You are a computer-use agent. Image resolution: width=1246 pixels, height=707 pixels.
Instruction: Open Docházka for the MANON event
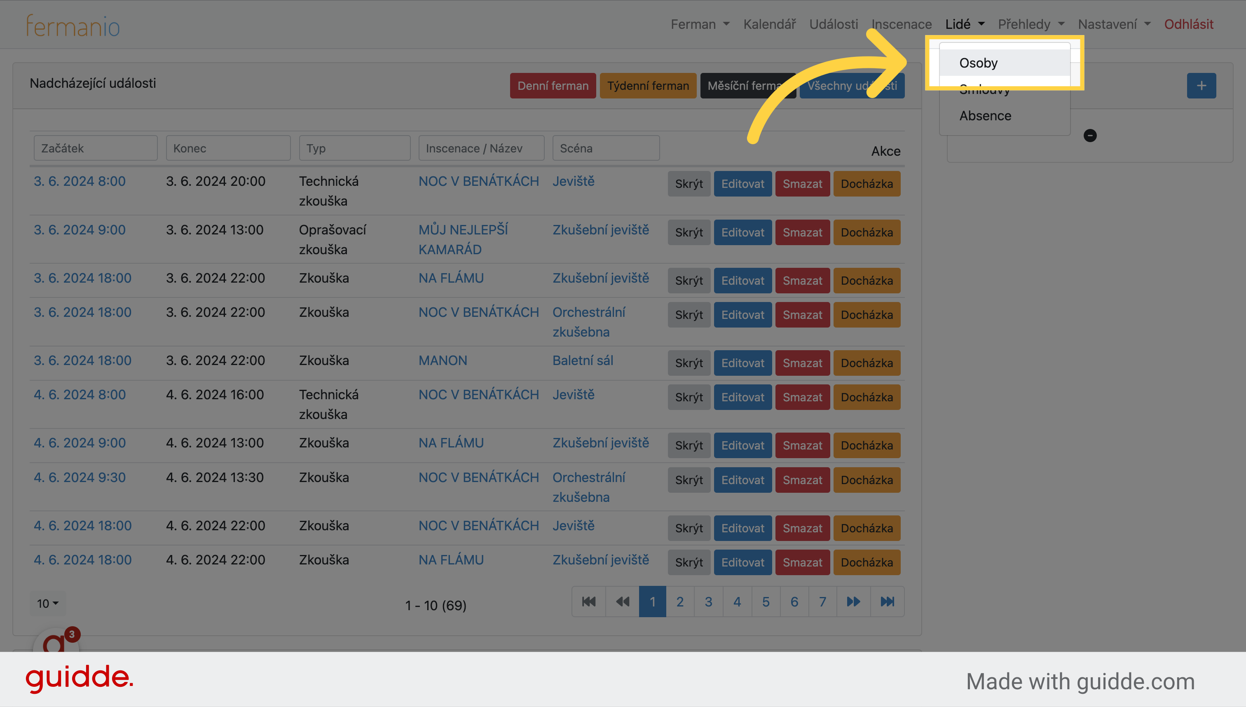click(867, 363)
